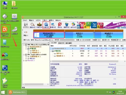Switch to the 浏览文件 tab
Viewport: 126px width, 95px height.
[61, 43]
